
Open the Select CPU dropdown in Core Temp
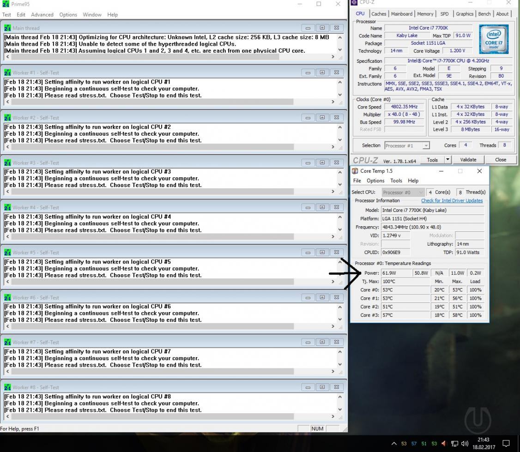(403, 193)
